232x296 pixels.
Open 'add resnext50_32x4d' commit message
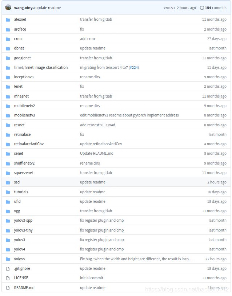97,125
